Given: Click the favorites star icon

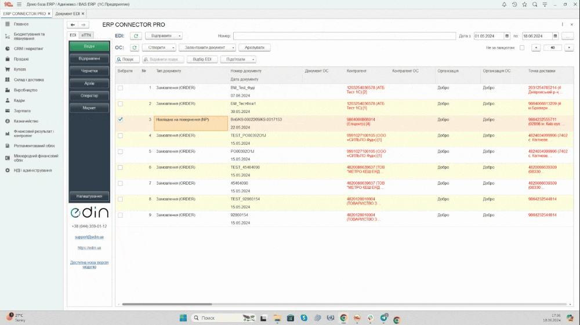Looking at the screenshot, I should point(524,4).
